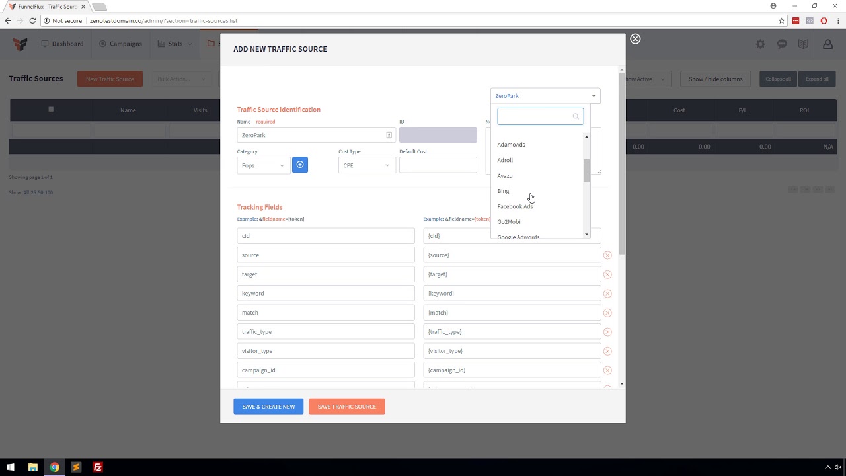Open the Category Pops dropdown

[x=263, y=165]
